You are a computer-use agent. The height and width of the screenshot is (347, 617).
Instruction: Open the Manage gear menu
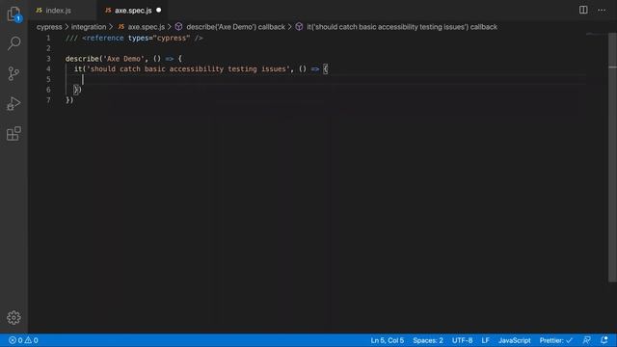tap(13, 317)
